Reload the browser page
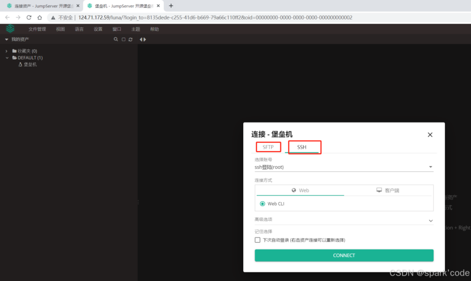Viewport: 471px width, 281px height. click(x=29, y=17)
